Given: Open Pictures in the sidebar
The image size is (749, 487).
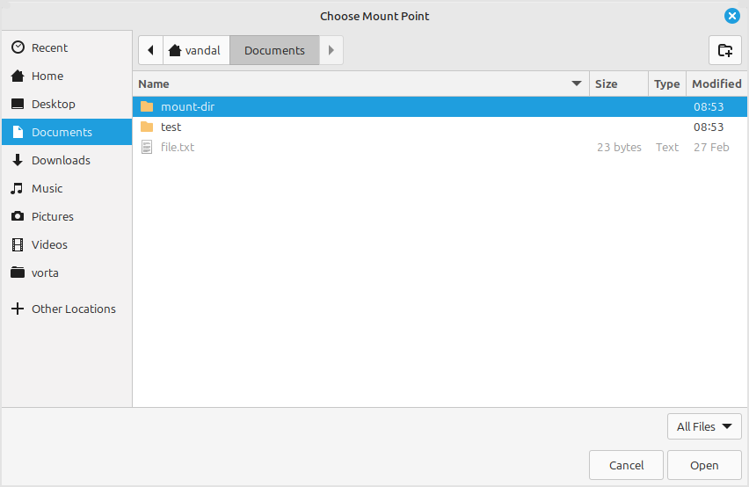Looking at the screenshot, I should [x=52, y=216].
